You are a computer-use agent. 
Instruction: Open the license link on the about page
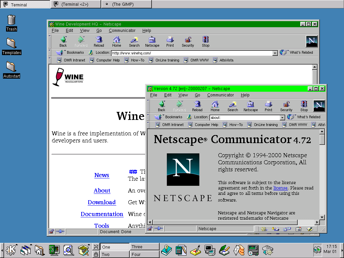280,188
